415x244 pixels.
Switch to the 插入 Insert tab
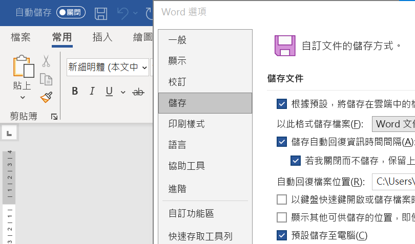tap(102, 37)
